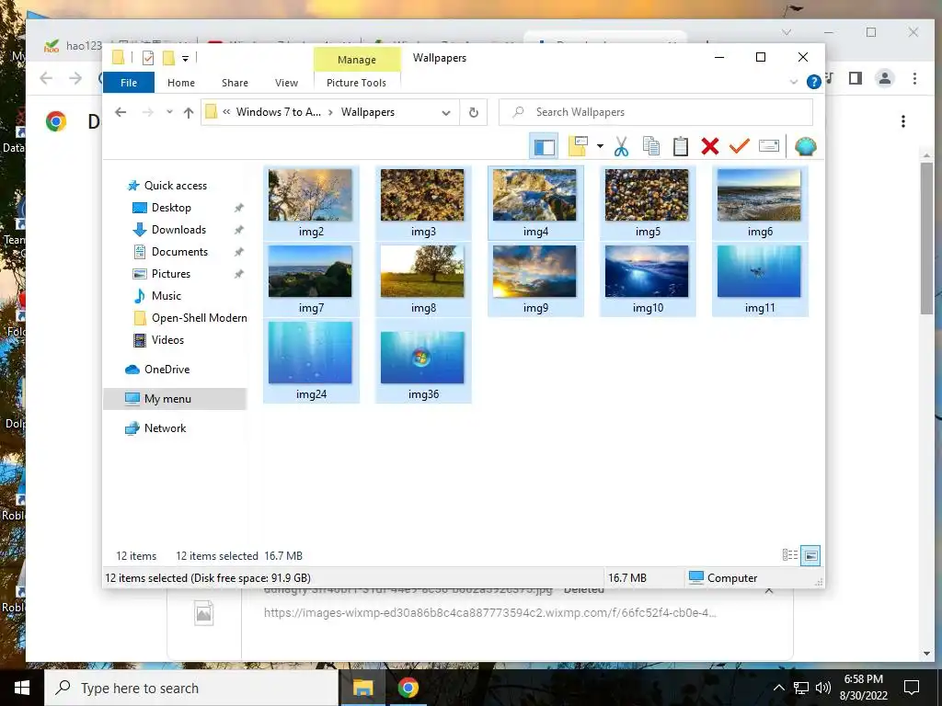Click Wallpapers in the address breadcrumb
Image resolution: width=942 pixels, height=706 pixels.
click(x=368, y=112)
